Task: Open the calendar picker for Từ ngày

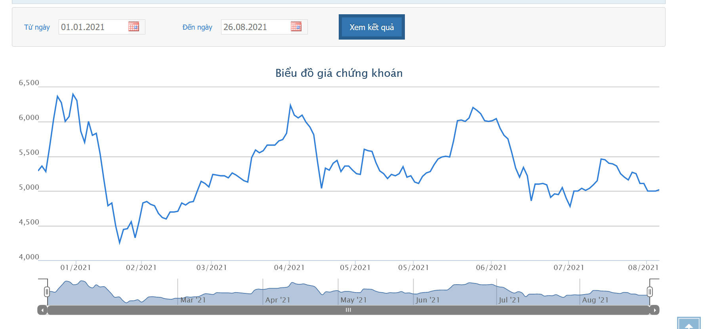Action: 134,27
